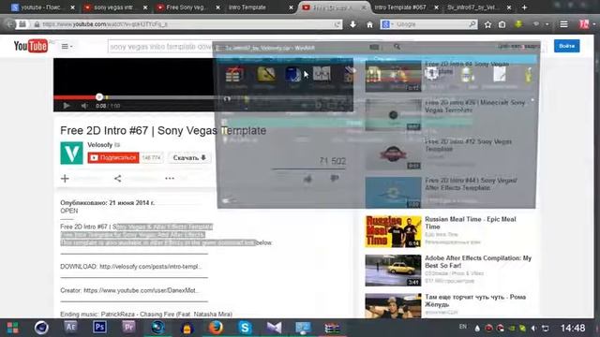Open a new browser tab with plus

pyautogui.click(x=524, y=7)
